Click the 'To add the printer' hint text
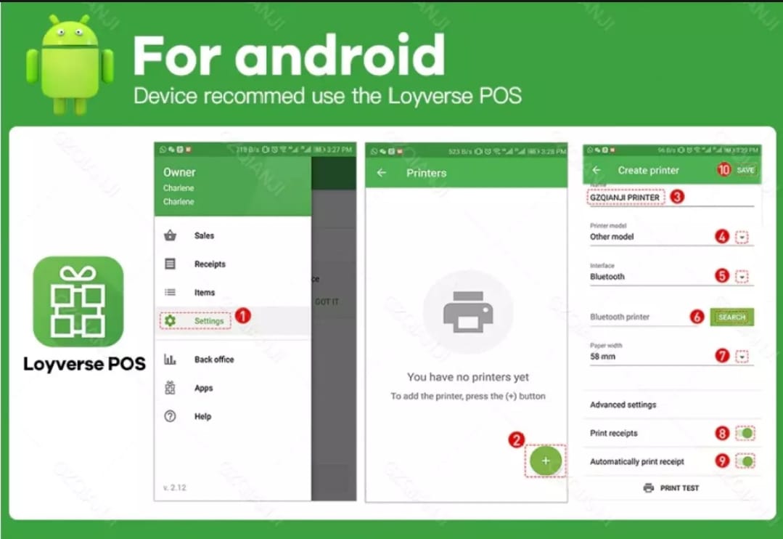 [468, 396]
